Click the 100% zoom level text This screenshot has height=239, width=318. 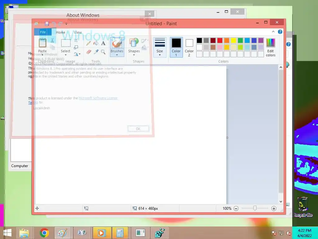[227, 208]
